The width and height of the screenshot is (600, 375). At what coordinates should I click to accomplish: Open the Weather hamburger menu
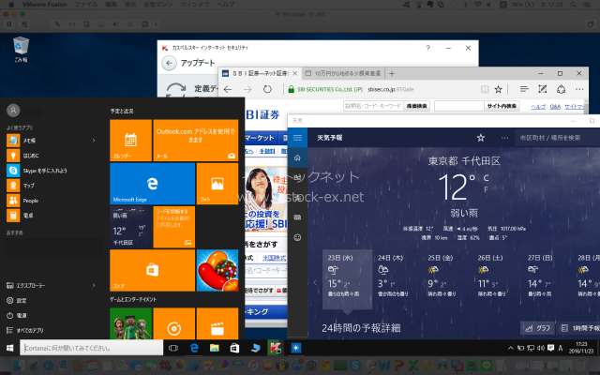pos(297,138)
